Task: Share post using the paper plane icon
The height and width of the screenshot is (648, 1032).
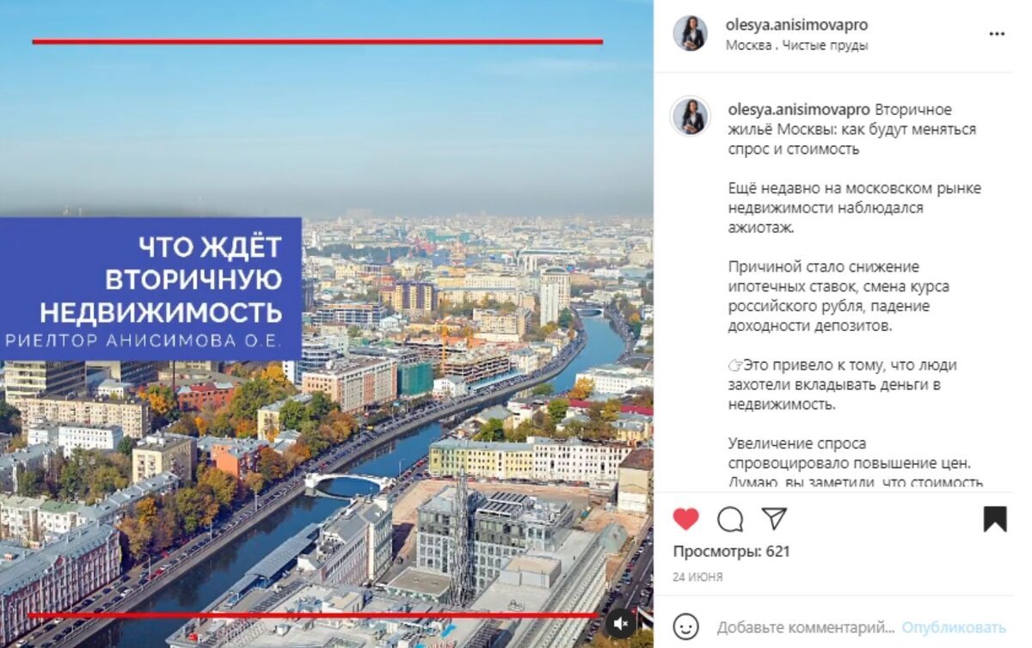Action: (x=774, y=518)
